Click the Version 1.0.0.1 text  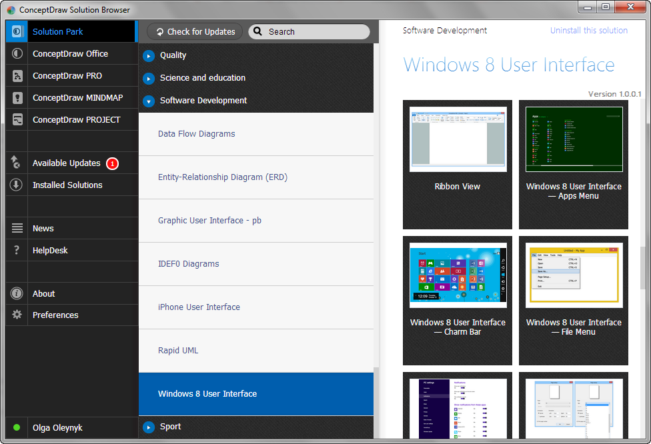(x=614, y=94)
